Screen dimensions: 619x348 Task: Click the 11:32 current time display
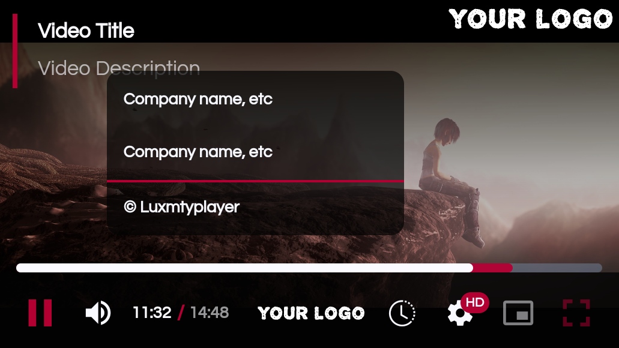[152, 313]
